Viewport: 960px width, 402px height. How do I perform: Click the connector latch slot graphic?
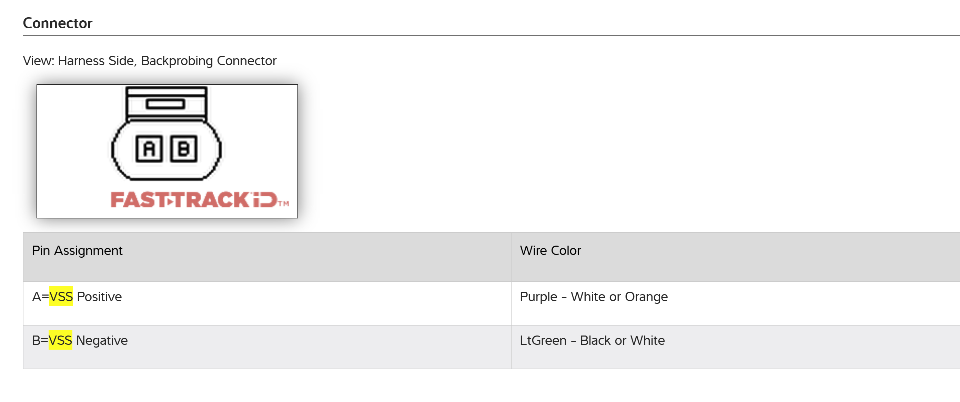[165, 104]
